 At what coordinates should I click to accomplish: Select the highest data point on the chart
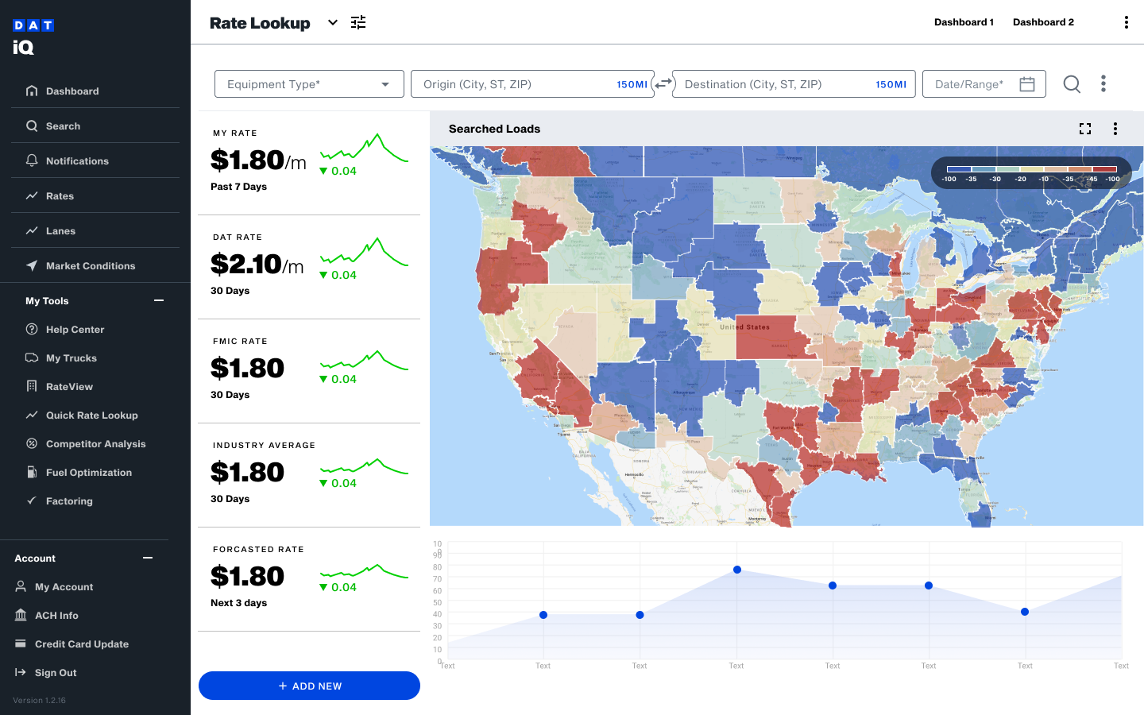[x=737, y=570]
